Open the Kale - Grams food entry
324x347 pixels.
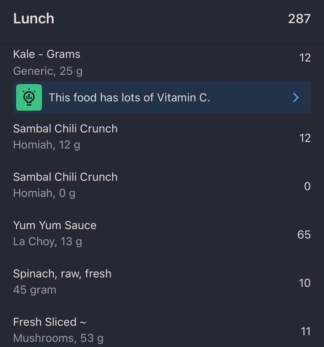(x=47, y=54)
